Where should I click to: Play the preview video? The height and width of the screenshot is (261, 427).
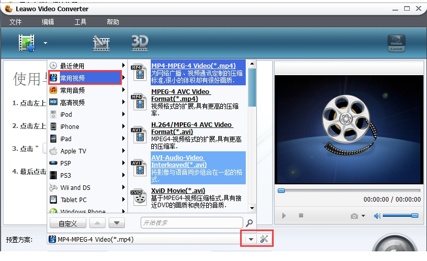[284, 215]
